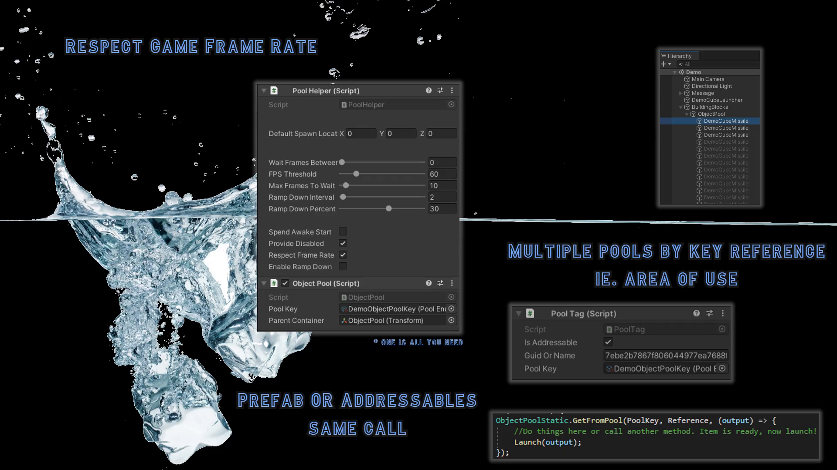Open help for Object Pool script
The height and width of the screenshot is (470, 837).
pos(429,283)
